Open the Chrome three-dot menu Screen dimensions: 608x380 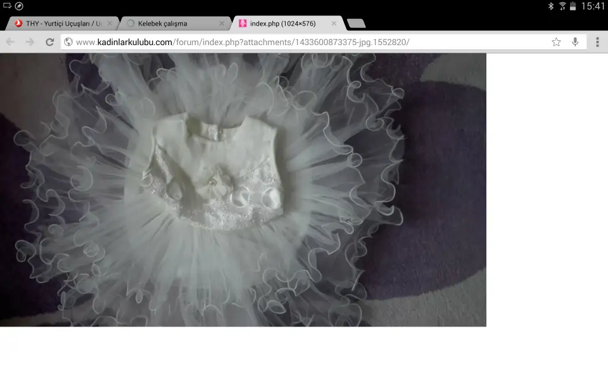pyautogui.click(x=597, y=42)
